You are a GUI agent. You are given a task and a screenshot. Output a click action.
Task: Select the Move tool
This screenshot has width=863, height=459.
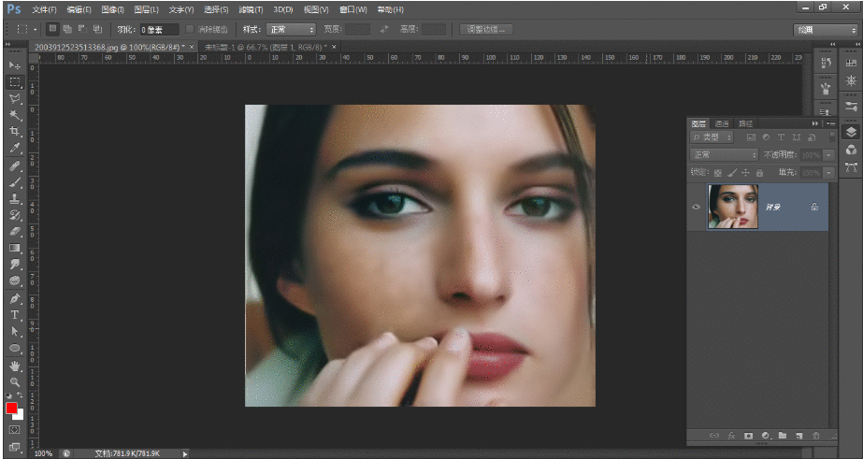15,65
